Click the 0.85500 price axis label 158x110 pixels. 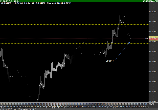click(x=153, y=12)
